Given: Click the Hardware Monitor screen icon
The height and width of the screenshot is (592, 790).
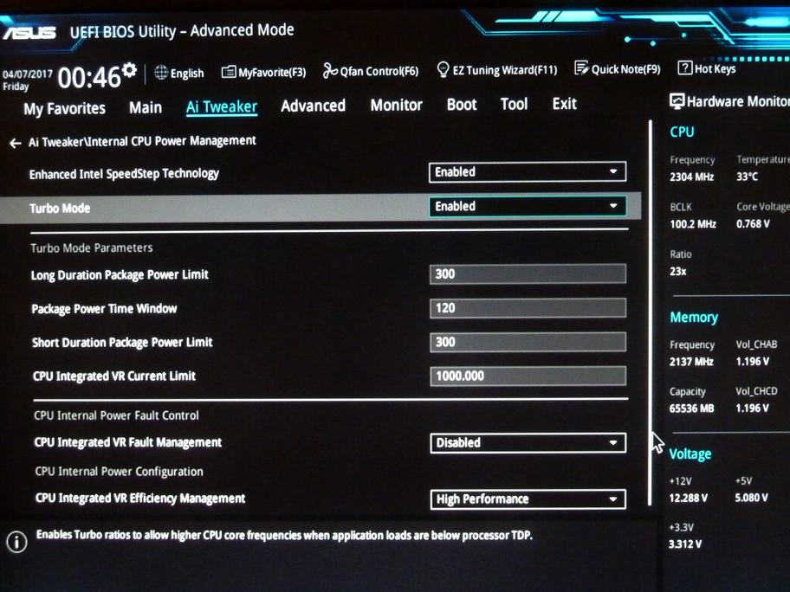Looking at the screenshot, I should tap(677, 101).
